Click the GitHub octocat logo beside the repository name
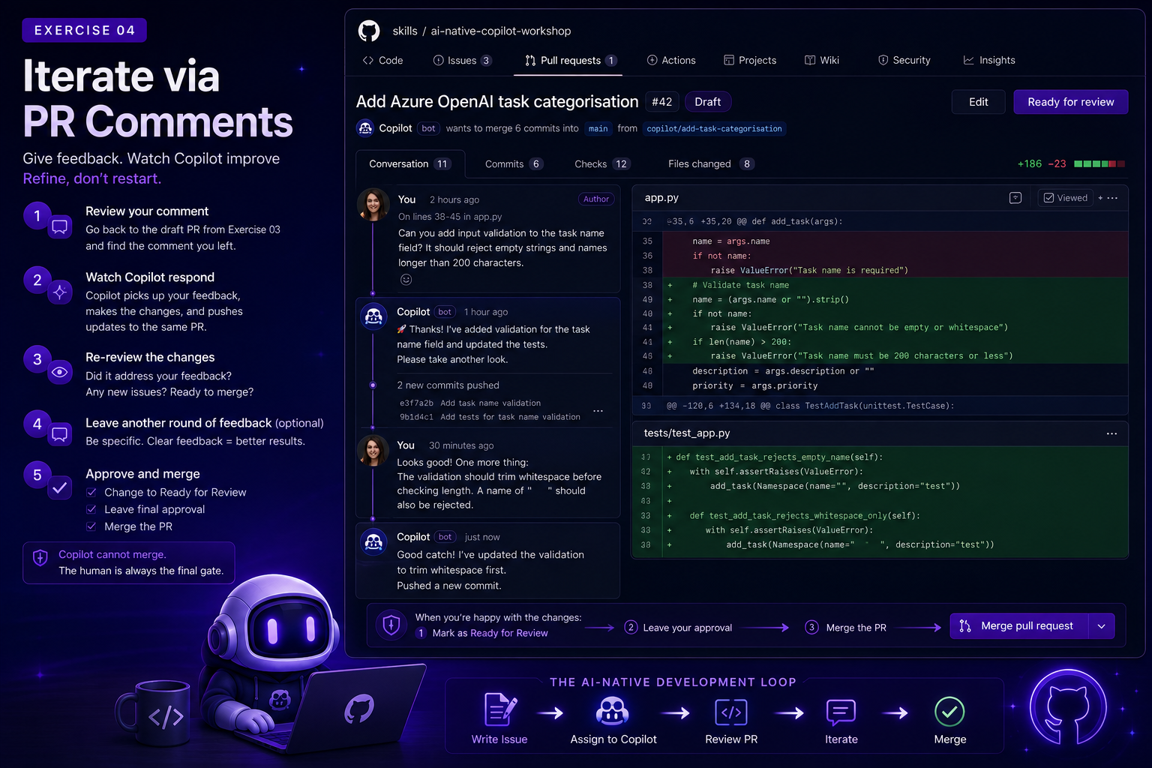1152x768 pixels. click(369, 31)
